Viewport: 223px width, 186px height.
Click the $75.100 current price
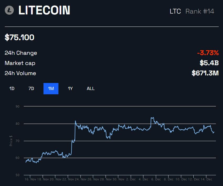point(19,37)
